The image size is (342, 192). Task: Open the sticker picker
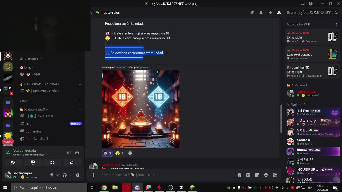[x=257, y=175]
